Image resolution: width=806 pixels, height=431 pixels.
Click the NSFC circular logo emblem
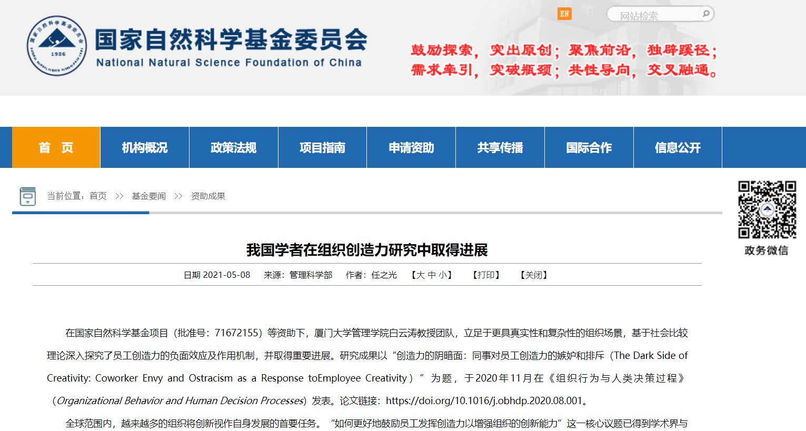coord(57,46)
